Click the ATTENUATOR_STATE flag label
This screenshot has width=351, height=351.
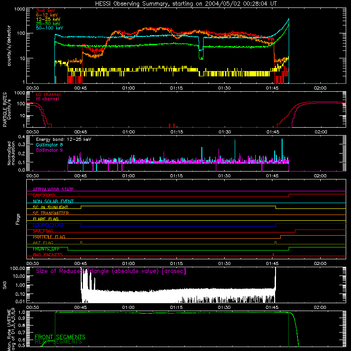pyautogui.click(x=53, y=190)
